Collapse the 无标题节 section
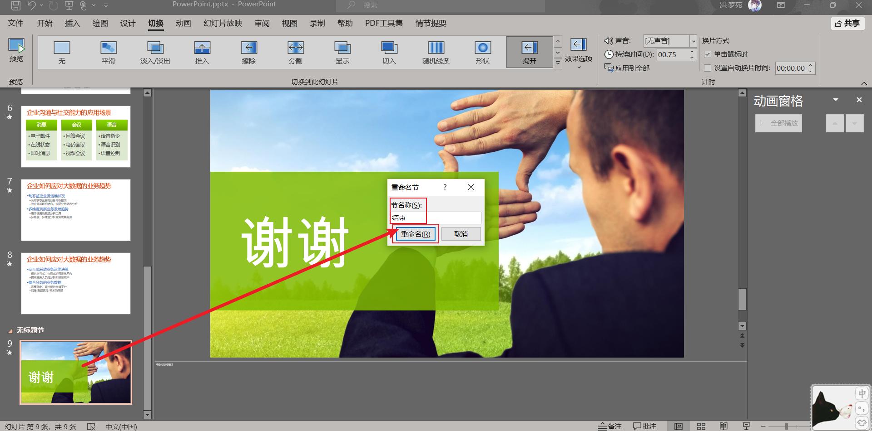This screenshot has width=872, height=431. tap(10, 331)
